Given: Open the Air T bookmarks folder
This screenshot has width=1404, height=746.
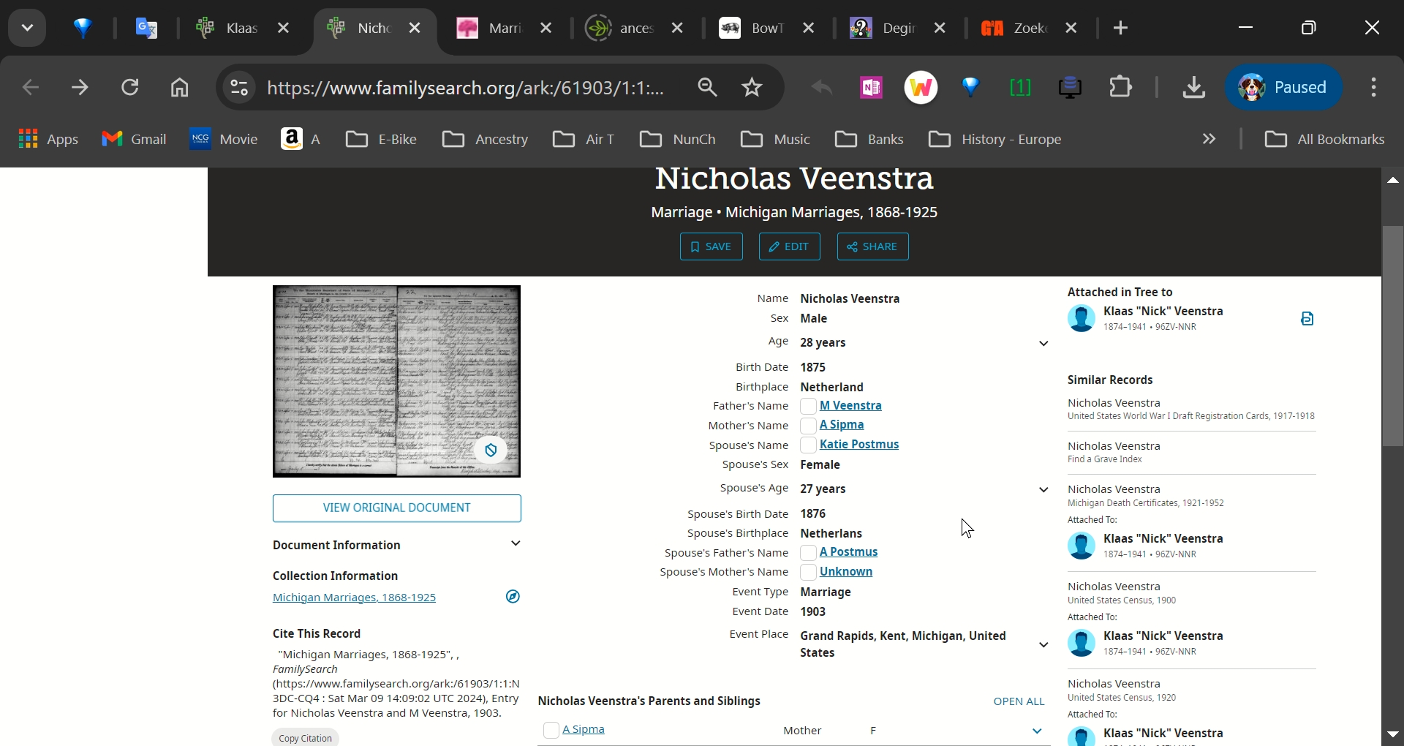Looking at the screenshot, I should 584,139.
